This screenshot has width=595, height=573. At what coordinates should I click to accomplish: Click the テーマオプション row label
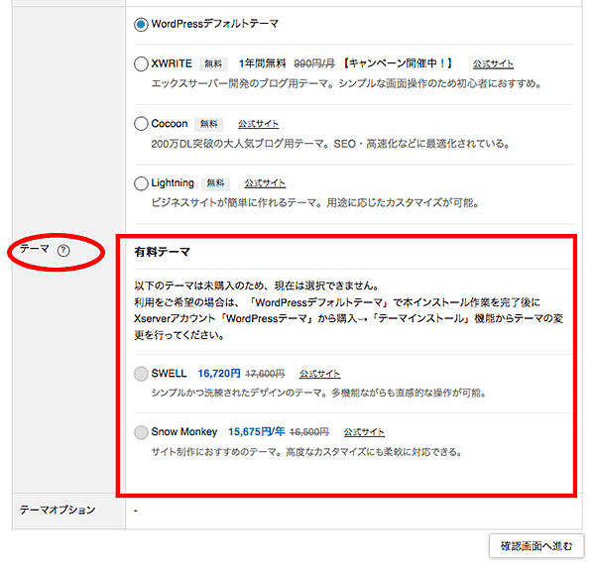[x=58, y=511]
